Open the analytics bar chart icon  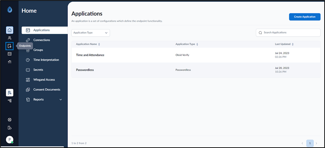click(x=10, y=62)
